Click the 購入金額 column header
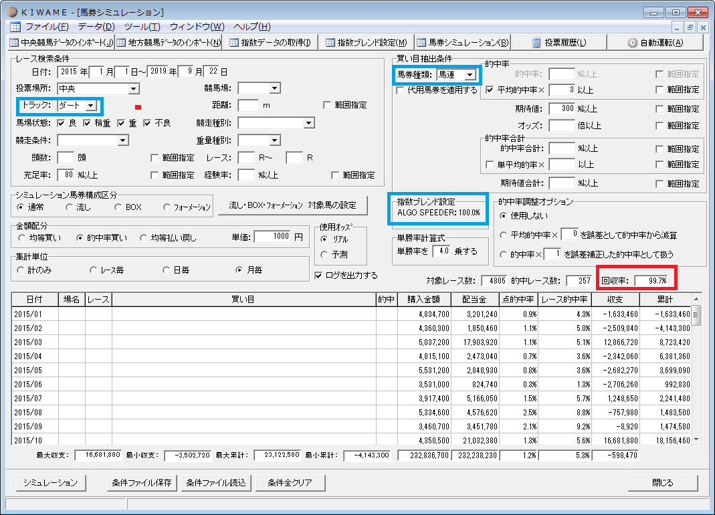 tap(423, 300)
